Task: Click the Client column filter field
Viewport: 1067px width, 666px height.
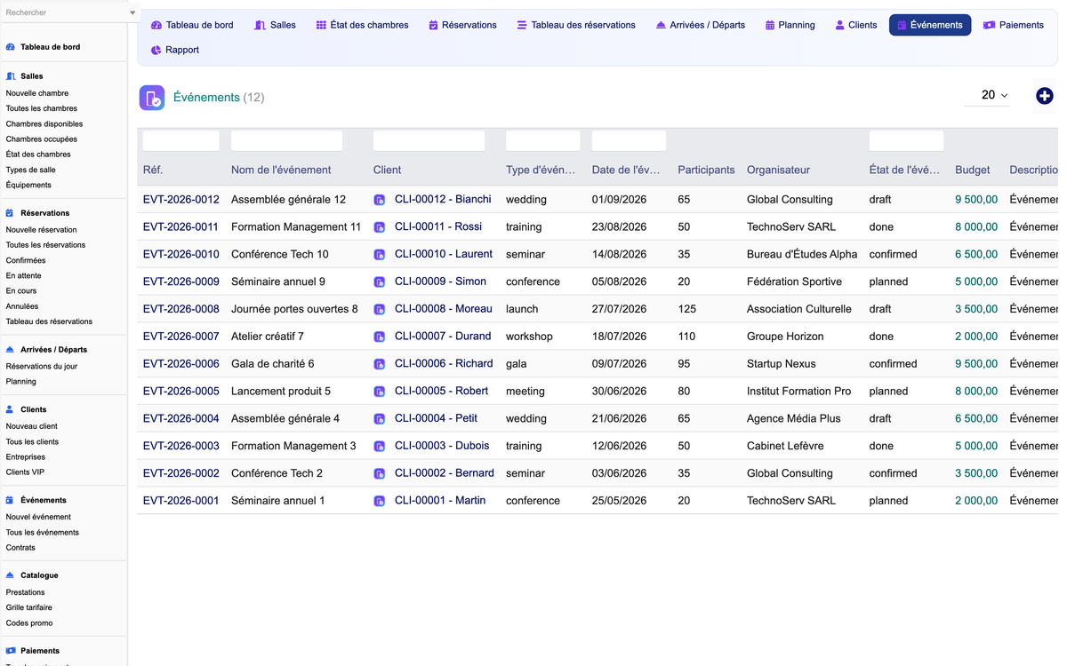Action: [429, 140]
